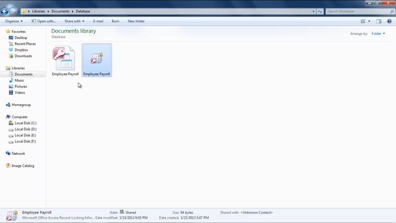The image size is (396, 223).
Task: Open Homegroup in the navigation pane
Action: click(21, 105)
